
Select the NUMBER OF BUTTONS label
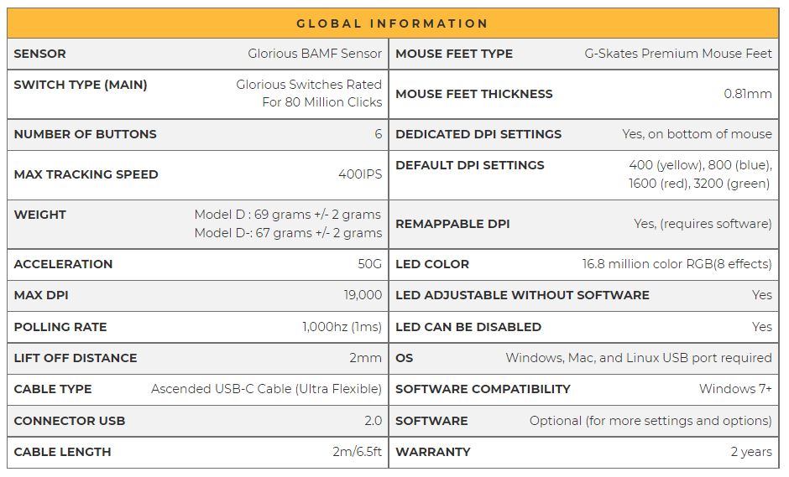click(85, 134)
